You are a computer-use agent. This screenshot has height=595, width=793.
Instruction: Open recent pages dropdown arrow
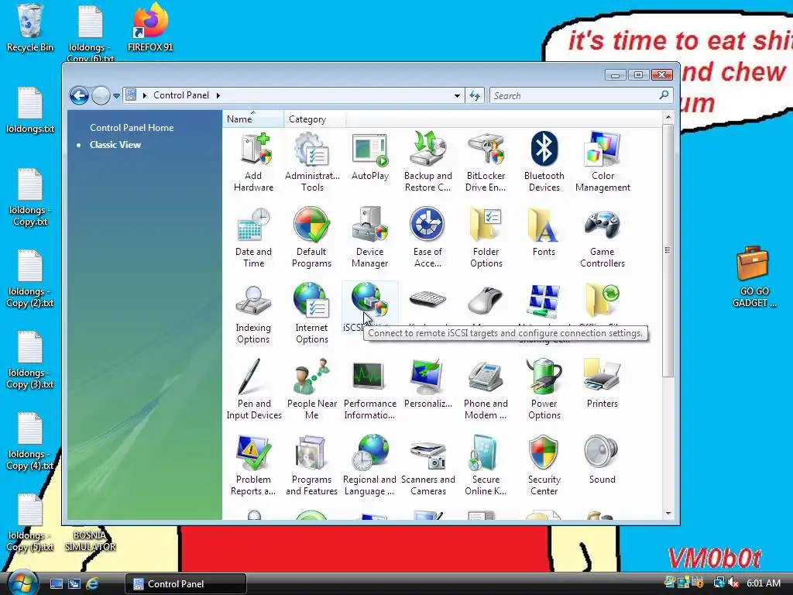[x=117, y=95]
